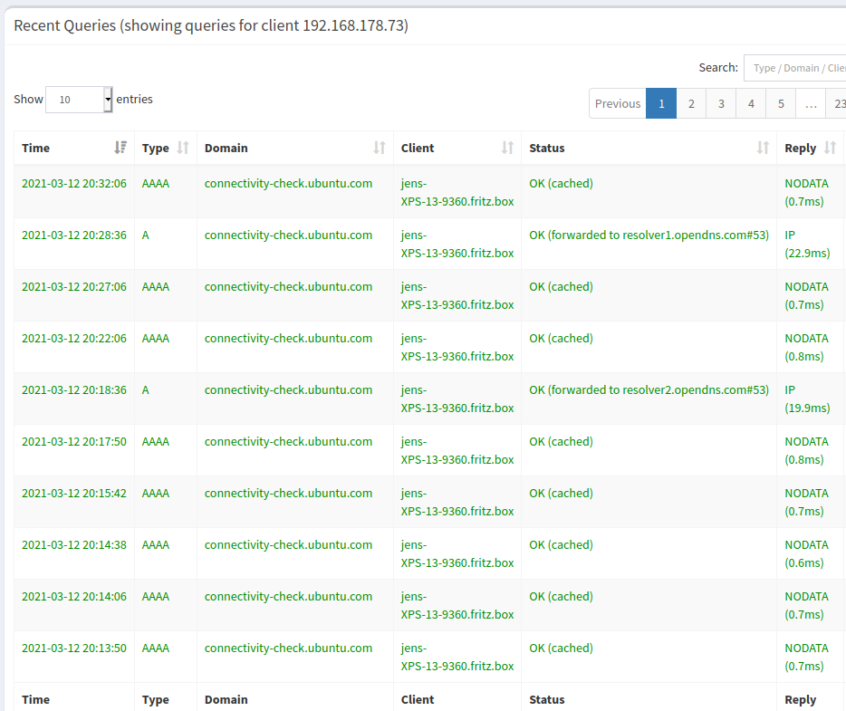Click the Domain column header label
The image size is (846, 711).
click(x=226, y=148)
